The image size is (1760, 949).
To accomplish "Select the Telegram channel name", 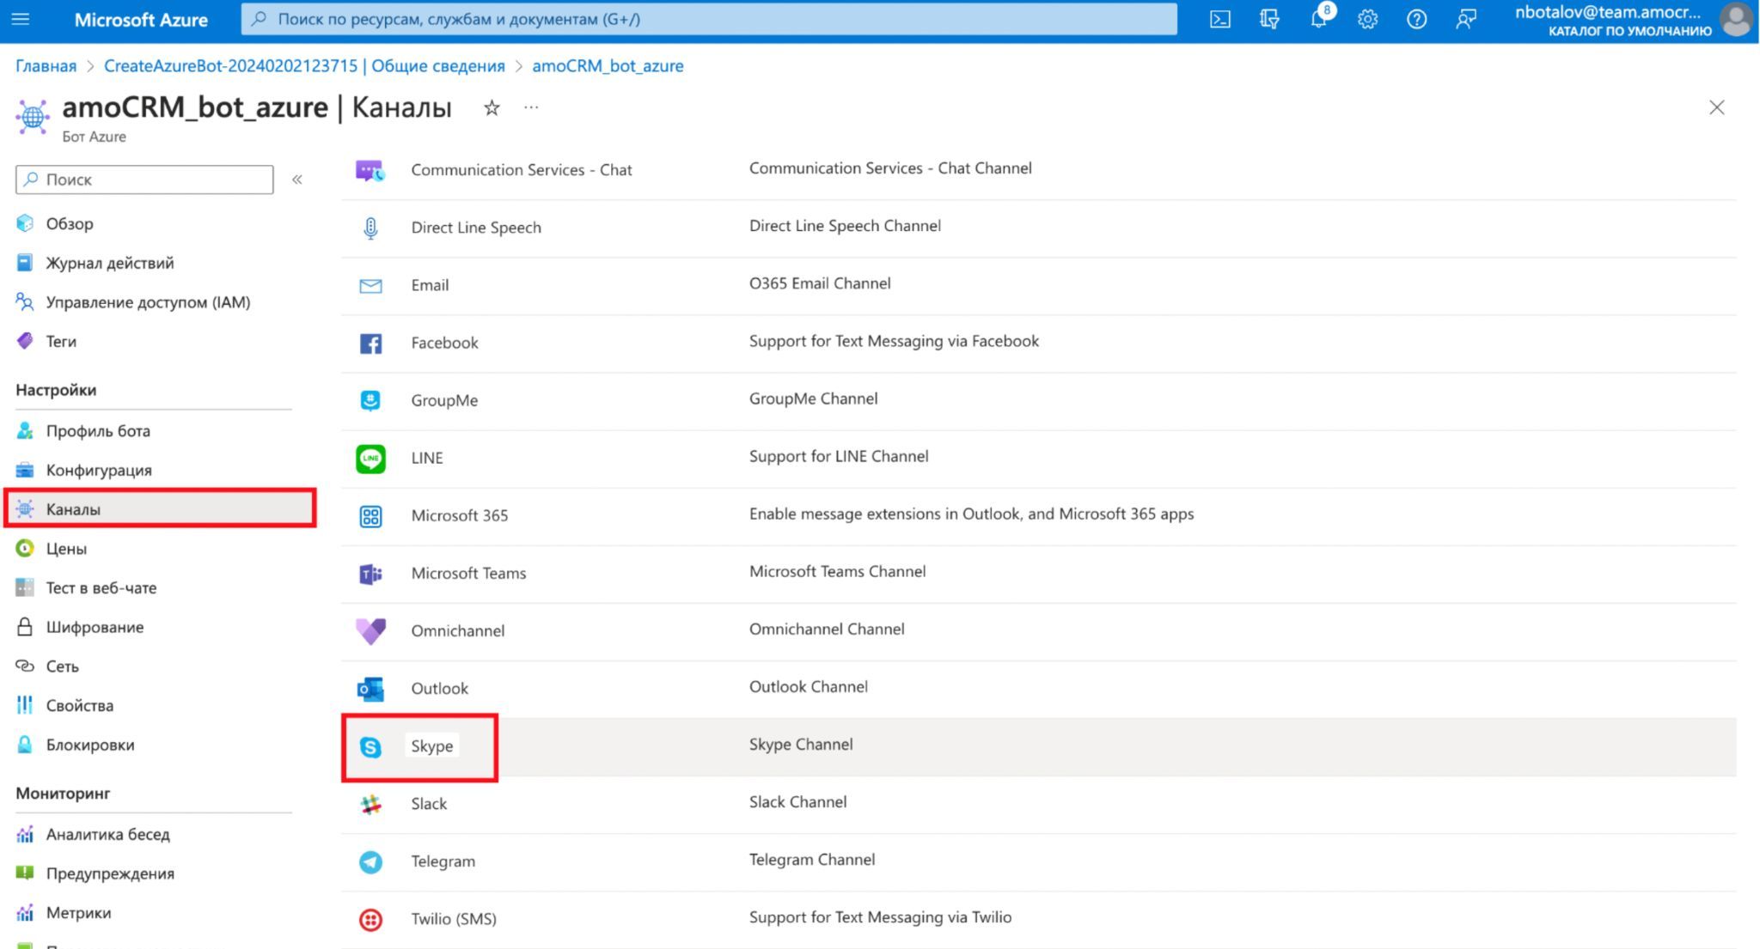I will [443, 861].
